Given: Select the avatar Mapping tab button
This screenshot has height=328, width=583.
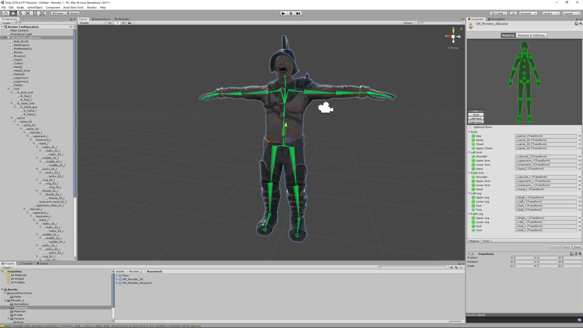Looking at the screenshot, I should click(508, 35).
